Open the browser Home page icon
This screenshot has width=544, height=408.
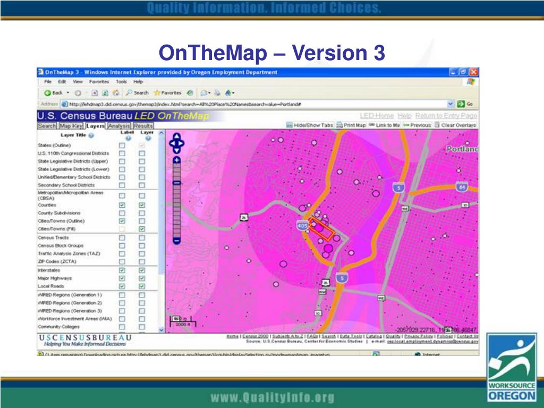click(116, 93)
